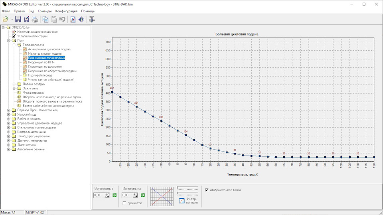Expand the Зажигание folder

(x=14, y=89)
